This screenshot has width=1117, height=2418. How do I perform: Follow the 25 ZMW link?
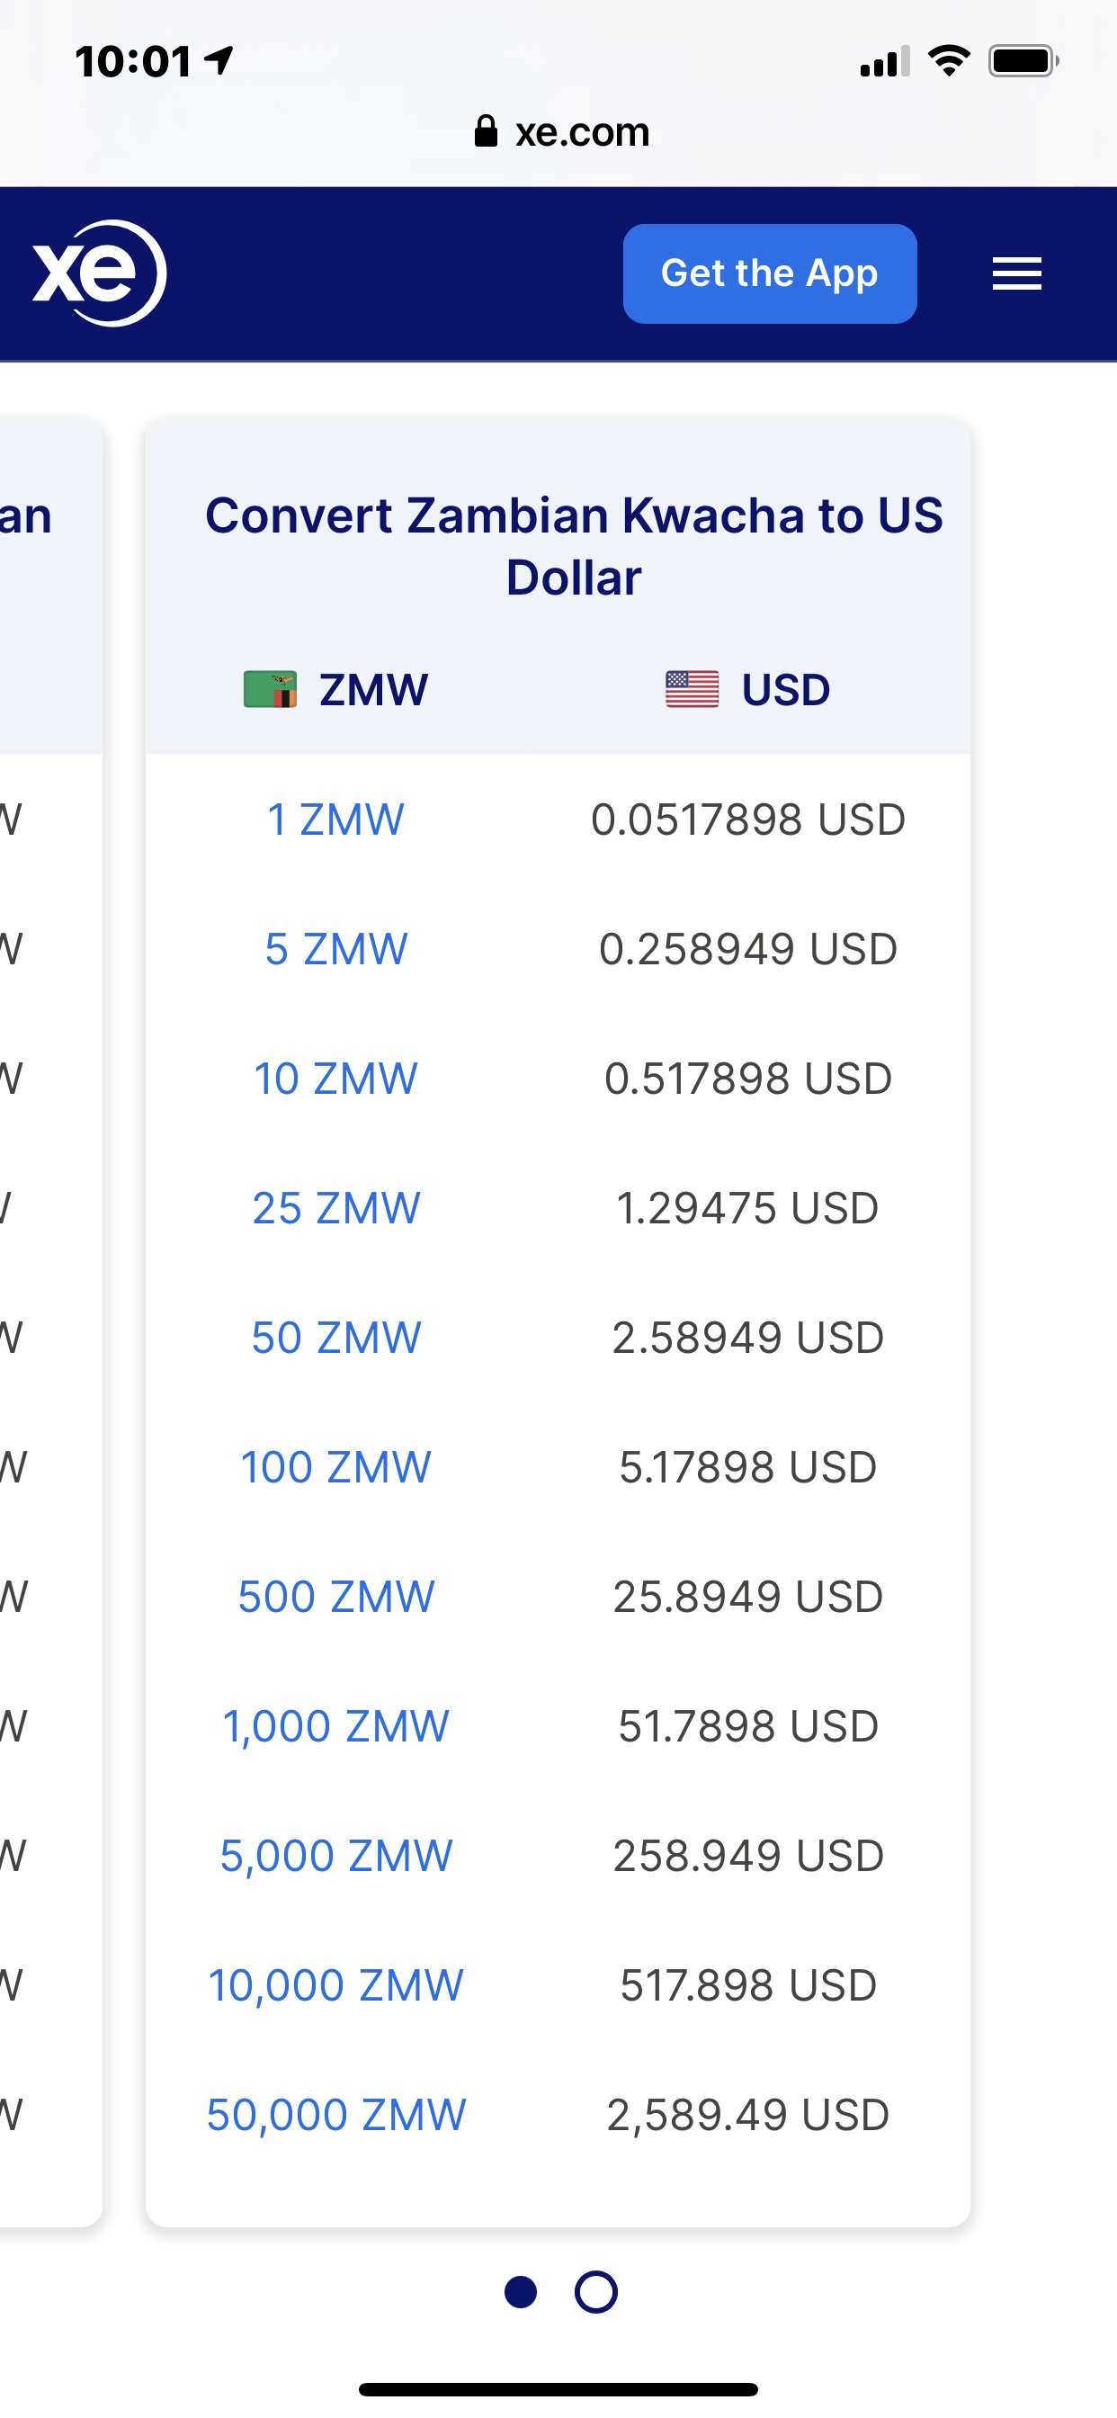[335, 1208]
